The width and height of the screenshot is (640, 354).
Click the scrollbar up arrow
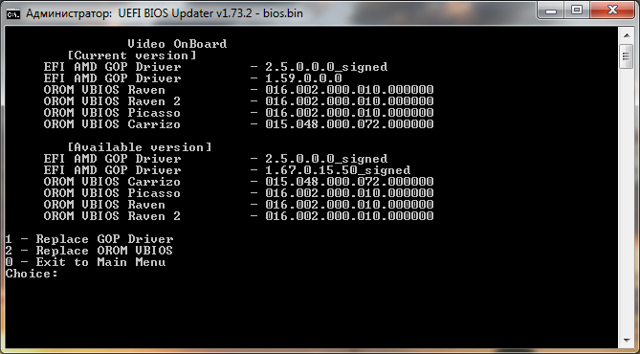click(627, 36)
